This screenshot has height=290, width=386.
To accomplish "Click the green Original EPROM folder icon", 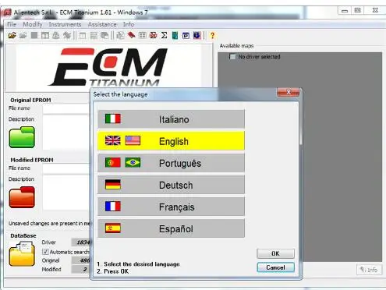I will click(x=22, y=137).
